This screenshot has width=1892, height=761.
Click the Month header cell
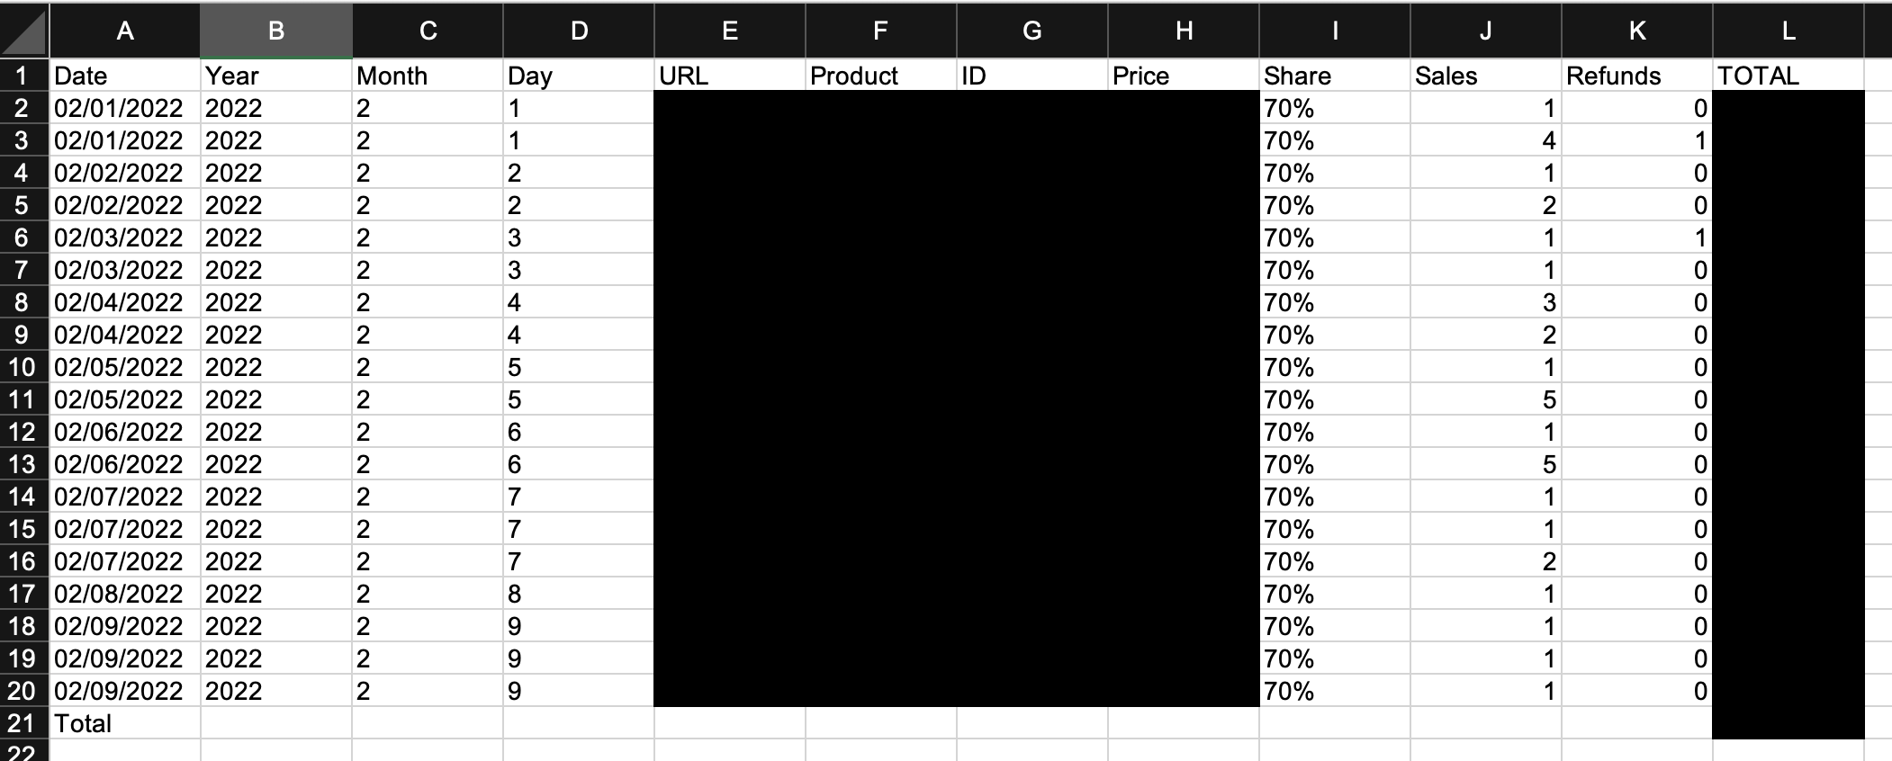(428, 76)
